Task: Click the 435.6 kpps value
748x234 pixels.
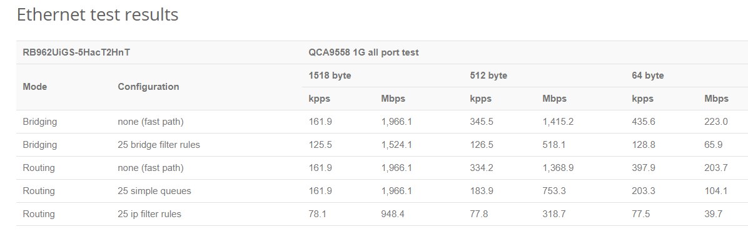Action: 644,122
